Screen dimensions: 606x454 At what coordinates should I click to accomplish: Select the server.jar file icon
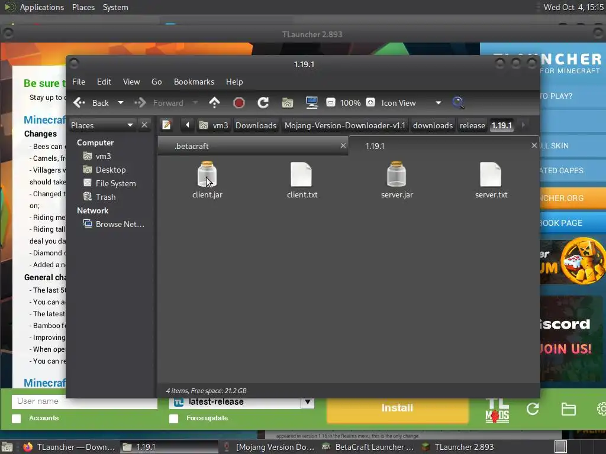click(397, 174)
